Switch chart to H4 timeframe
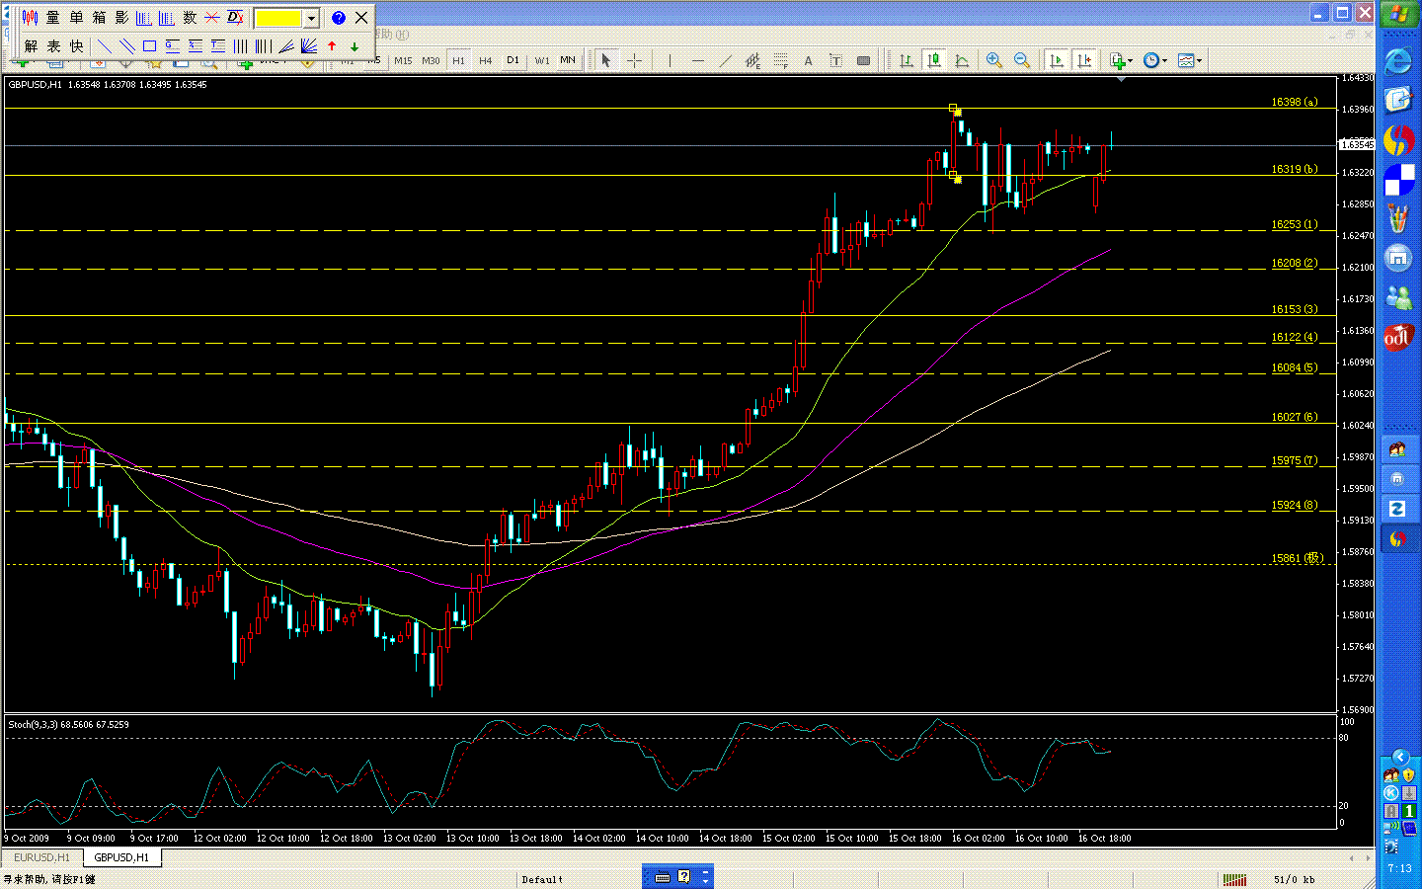Screen dimensions: 1422x889 click(486, 60)
